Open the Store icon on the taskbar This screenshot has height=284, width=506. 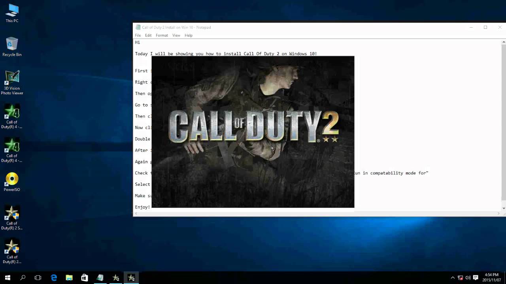point(85,278)
